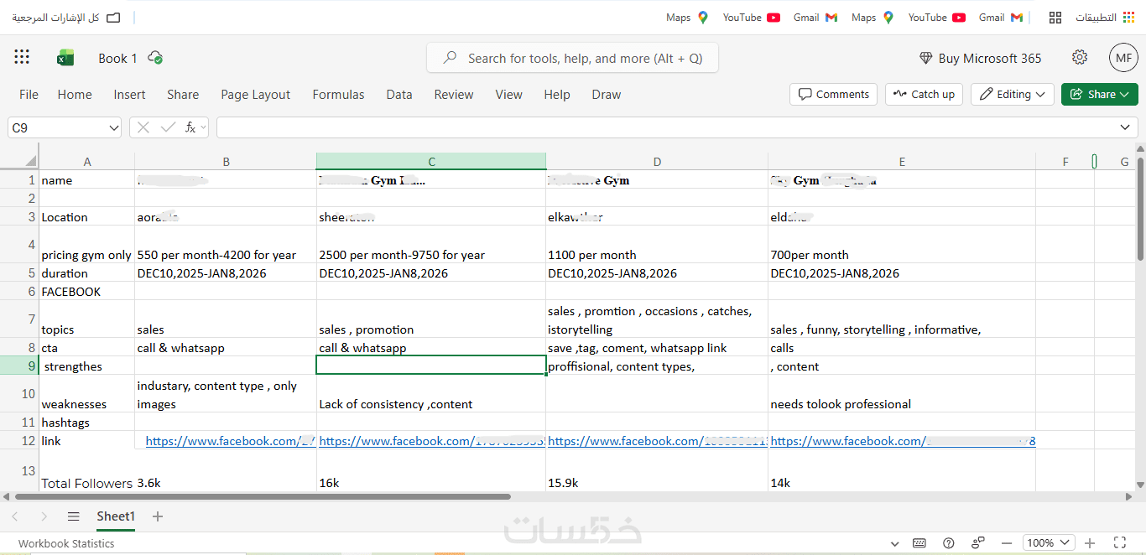Open the Formulas tab

tap(338, 95)
